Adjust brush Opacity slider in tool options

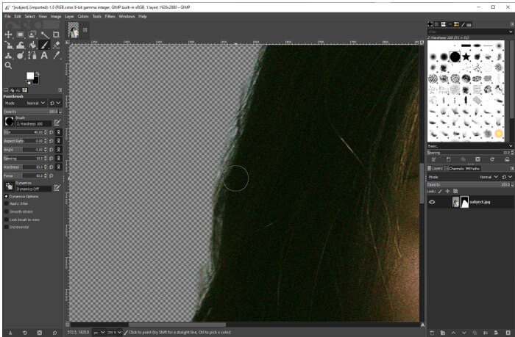tap(32, 112)
